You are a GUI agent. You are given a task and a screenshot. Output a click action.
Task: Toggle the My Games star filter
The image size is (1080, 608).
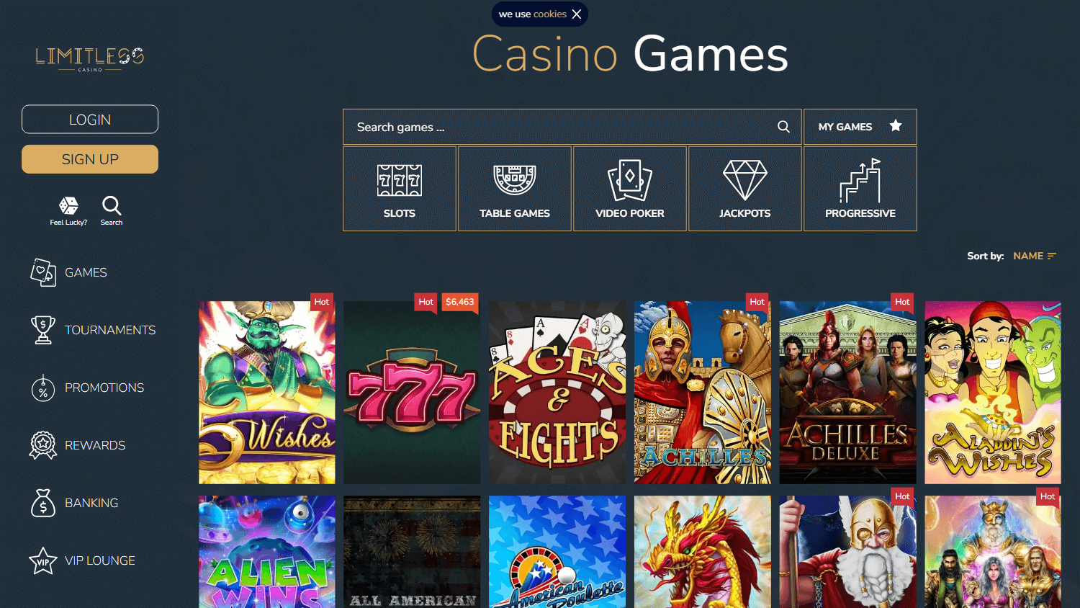point(860,127)
